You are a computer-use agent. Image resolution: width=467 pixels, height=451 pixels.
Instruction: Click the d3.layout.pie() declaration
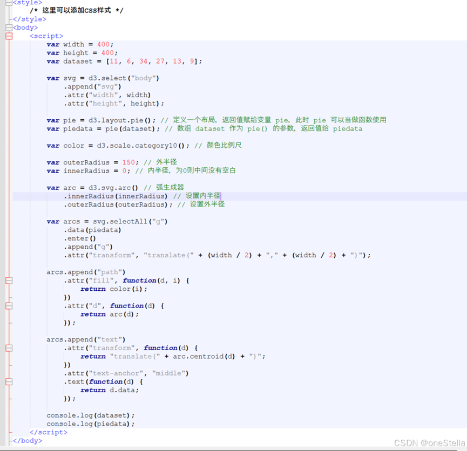pyautogui.click(x=101, y=120)
